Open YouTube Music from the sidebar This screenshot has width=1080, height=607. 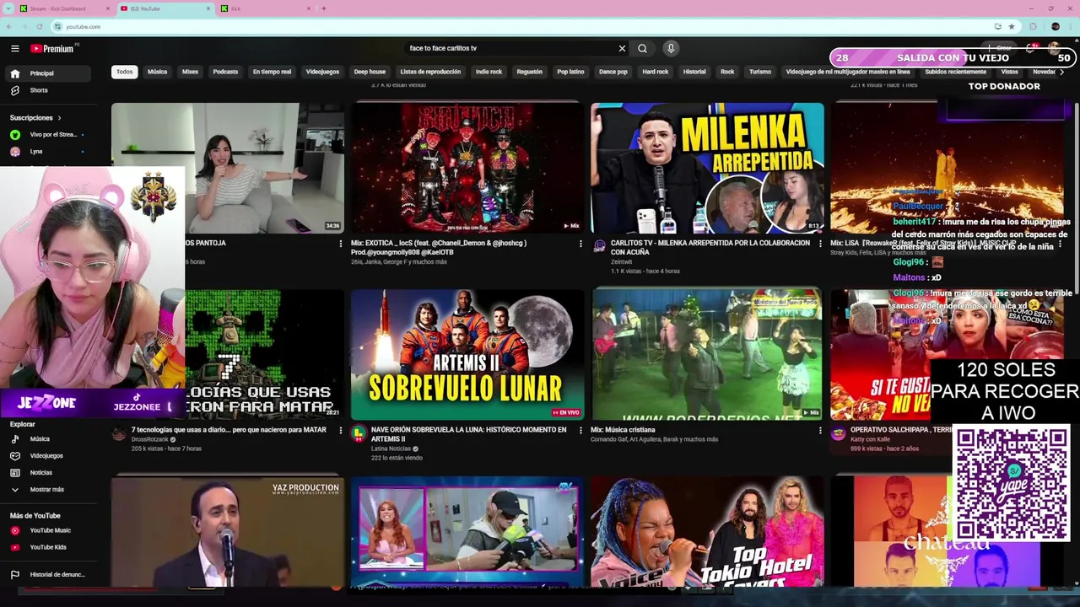(x=48, y=530)
